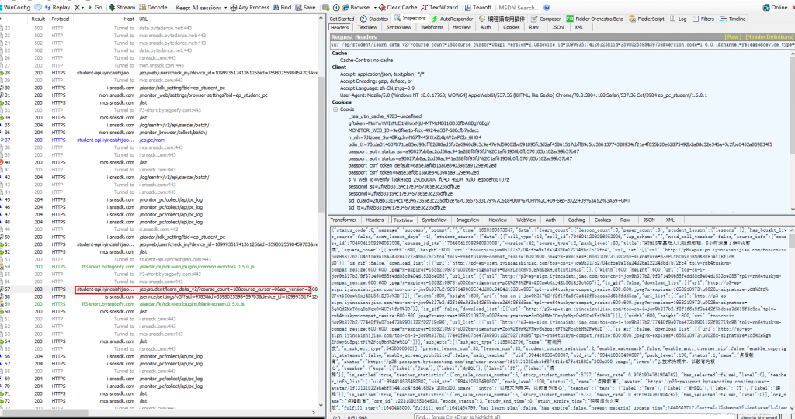Open the TextWizard tool
Screen dimensions: 795x419
pyautogui.click(x=439, y=8)
